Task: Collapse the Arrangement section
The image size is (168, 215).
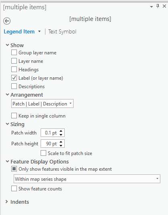Action: [7, 95]
